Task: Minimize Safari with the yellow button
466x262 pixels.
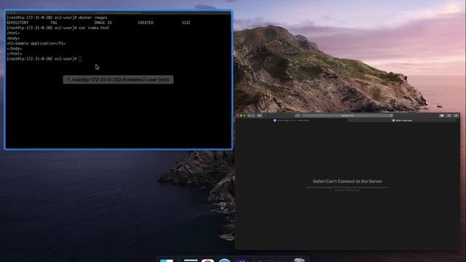Action: point(241,116)
